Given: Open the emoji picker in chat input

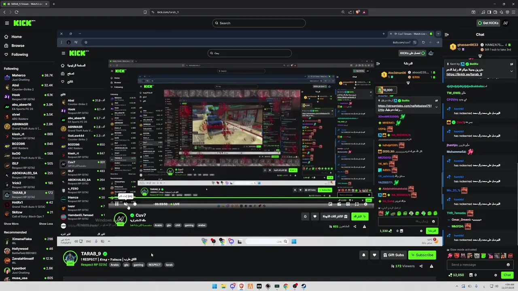Looking at the screenshot, I should tap(508, 265).
